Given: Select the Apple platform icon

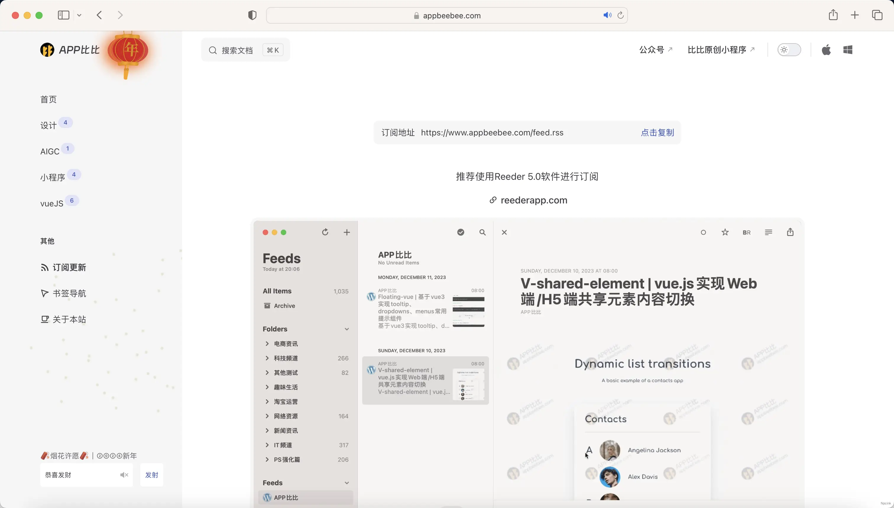Looking at the screenshot, I should pyautogui.click(x=827, y=50).
